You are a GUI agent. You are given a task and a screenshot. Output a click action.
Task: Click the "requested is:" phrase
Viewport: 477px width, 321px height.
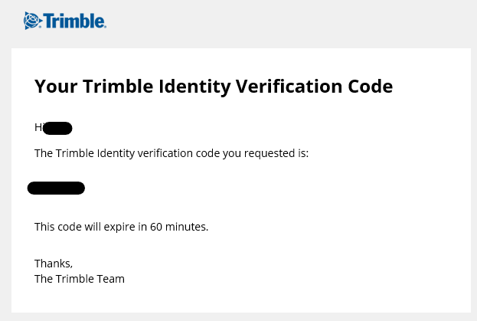point(276,153)
